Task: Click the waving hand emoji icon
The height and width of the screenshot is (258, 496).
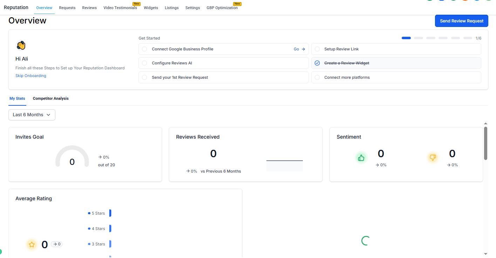Action: click(21, 45)
